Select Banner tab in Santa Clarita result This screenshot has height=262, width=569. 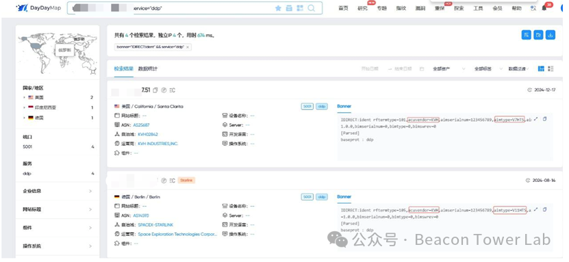pos(344,106)
